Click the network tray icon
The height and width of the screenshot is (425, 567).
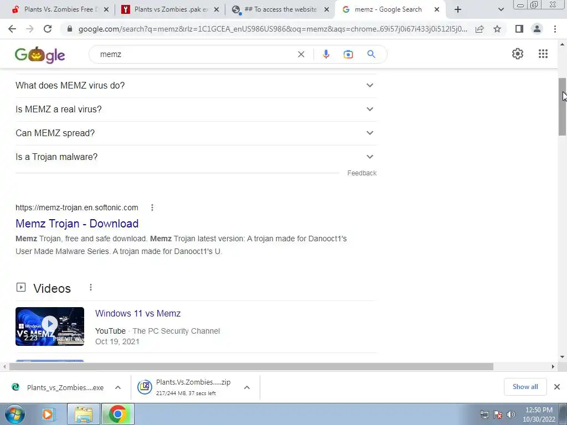pyautogui.click(x=484, y=414)
